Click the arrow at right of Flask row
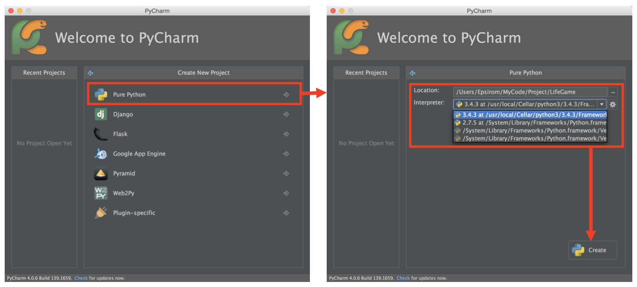The image size is (637, 287). click(x=286, y=134)
